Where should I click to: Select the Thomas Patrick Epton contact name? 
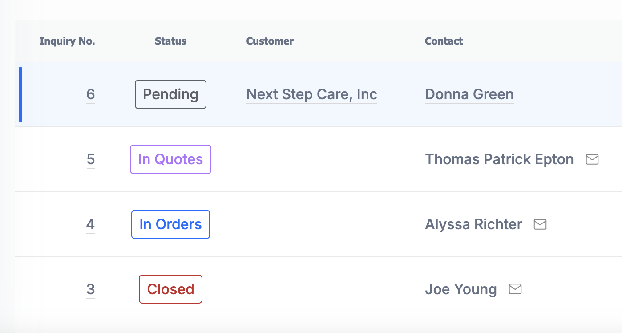[x=500, y=159]
